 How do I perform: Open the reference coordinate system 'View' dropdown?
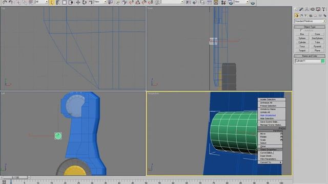click(x=100, y=2)
